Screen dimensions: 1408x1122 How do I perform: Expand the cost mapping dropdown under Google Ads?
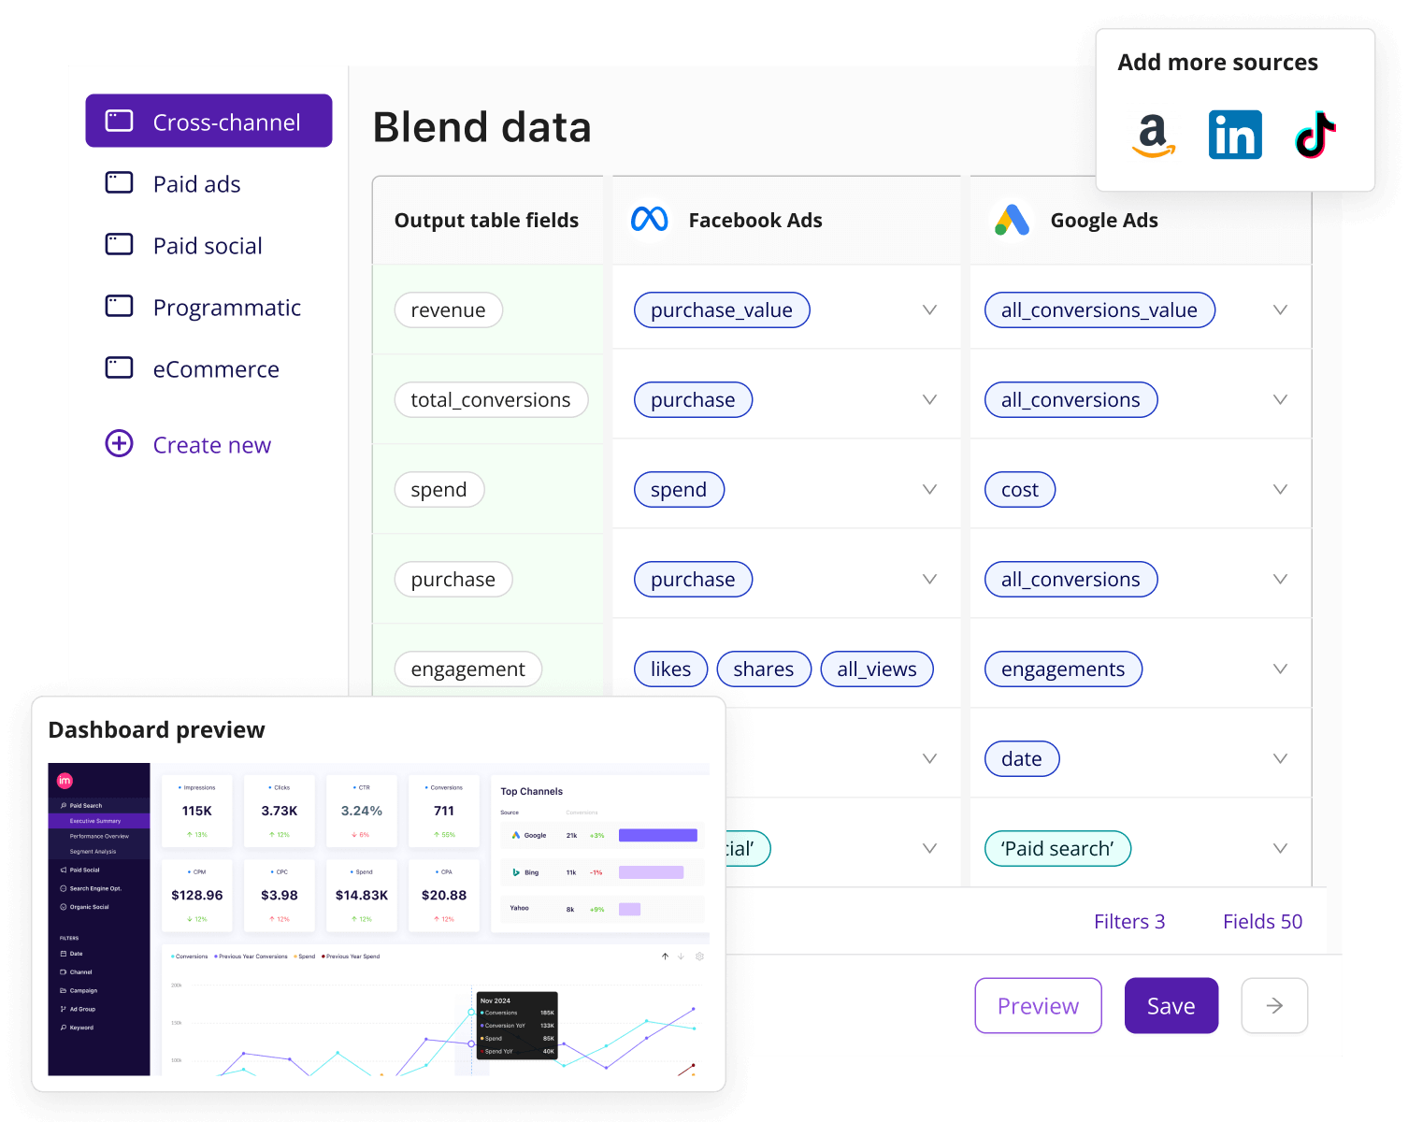(x=1279, y=489)
